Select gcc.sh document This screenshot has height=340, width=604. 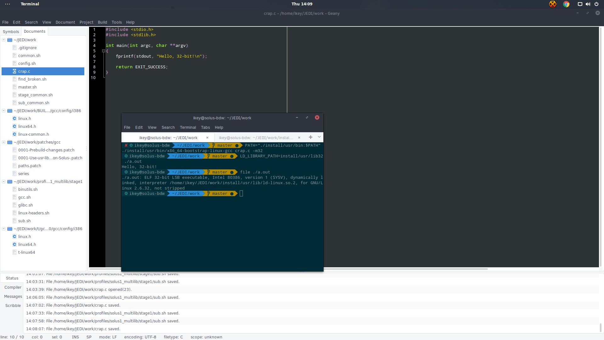click(x=24, y=197)
